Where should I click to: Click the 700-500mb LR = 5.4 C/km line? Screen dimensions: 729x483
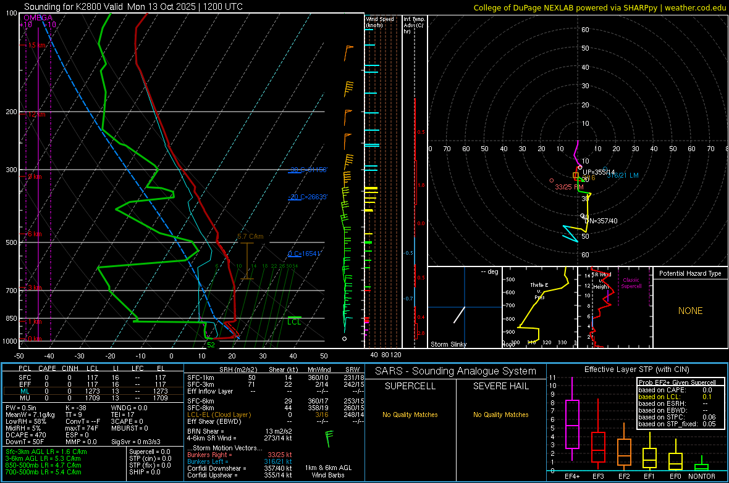coord(43,472)
